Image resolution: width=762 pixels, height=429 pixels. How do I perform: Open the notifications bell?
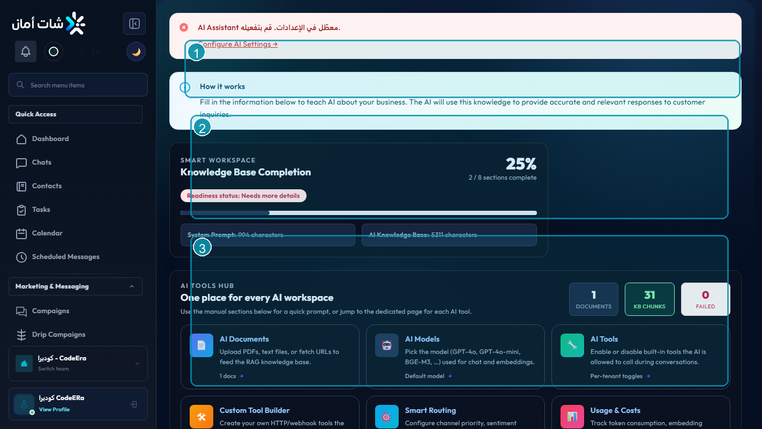[x=26, y=51]
